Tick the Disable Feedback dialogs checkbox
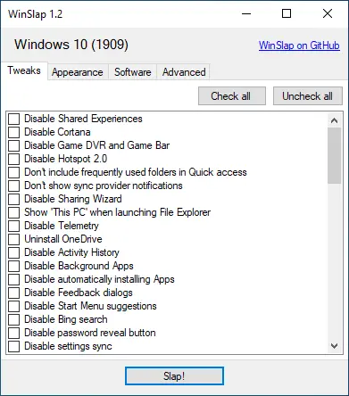The width and height of the screenshot is (349, 396). pos(13,293)
